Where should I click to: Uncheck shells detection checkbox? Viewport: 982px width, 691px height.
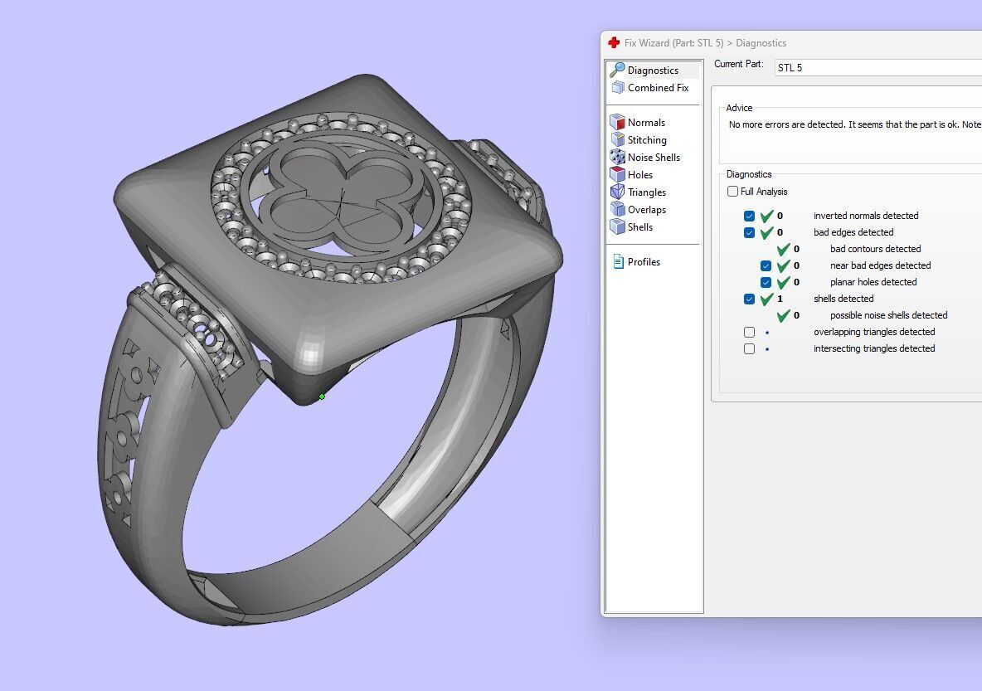[749, 299]
